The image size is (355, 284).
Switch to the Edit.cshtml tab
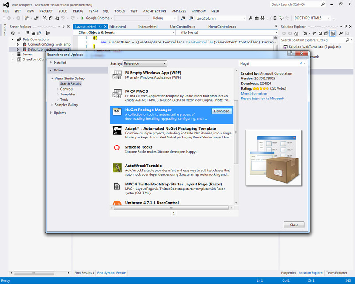(x=118, y=27)
